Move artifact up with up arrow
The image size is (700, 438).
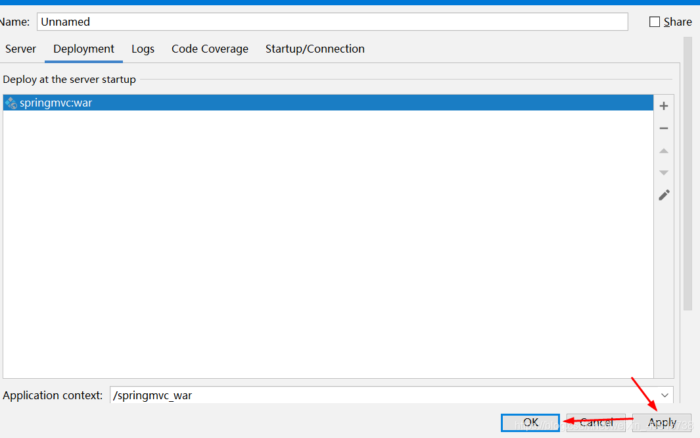pos(664,151)
